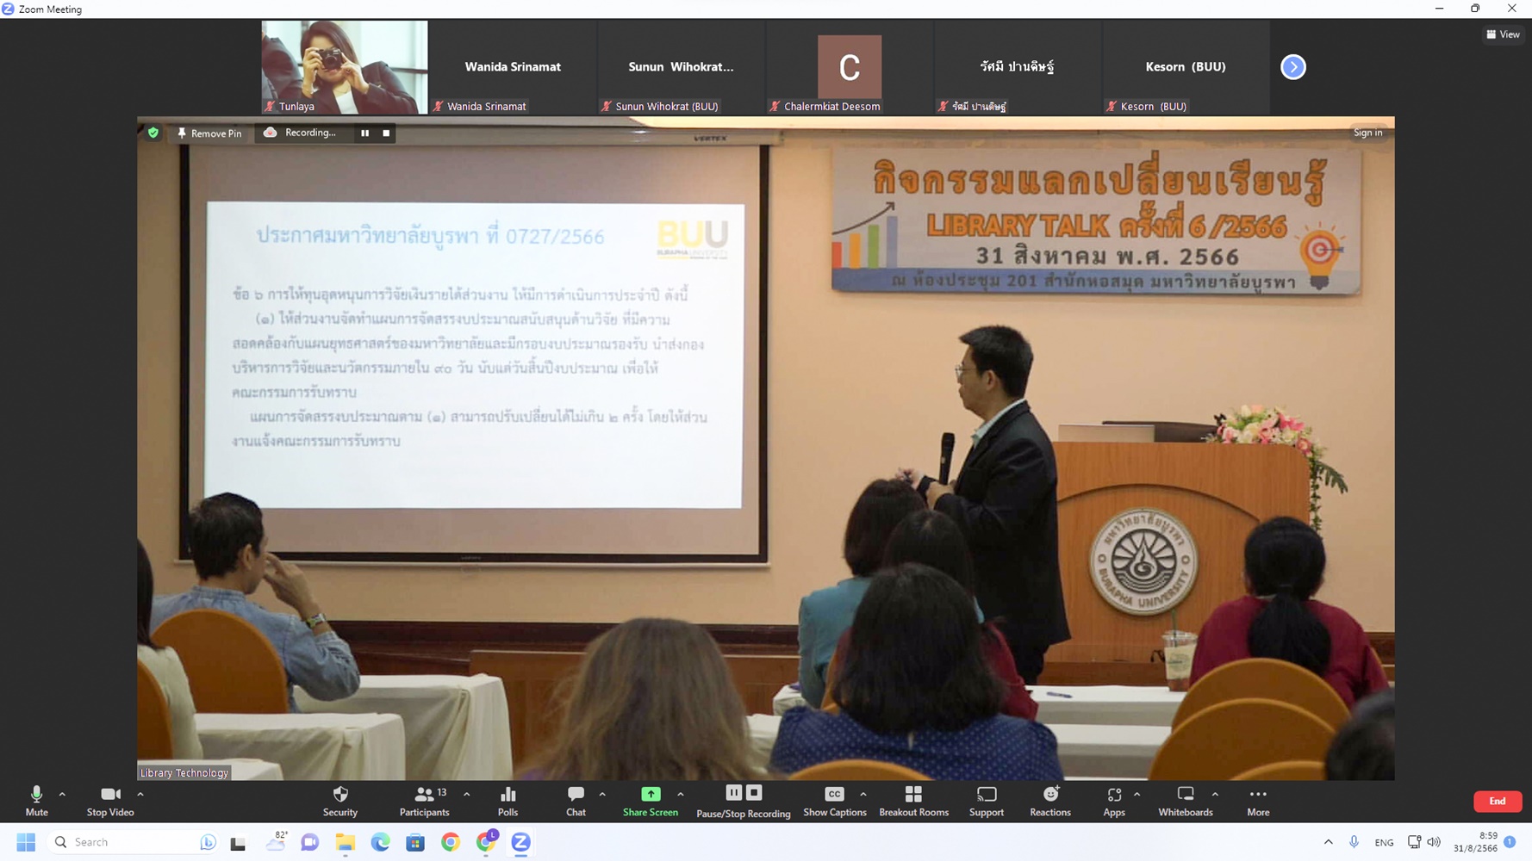The image size is (1532, 861).
Task: Open the Polls panel
Action: pyautogui.click(x=508, y=800)
